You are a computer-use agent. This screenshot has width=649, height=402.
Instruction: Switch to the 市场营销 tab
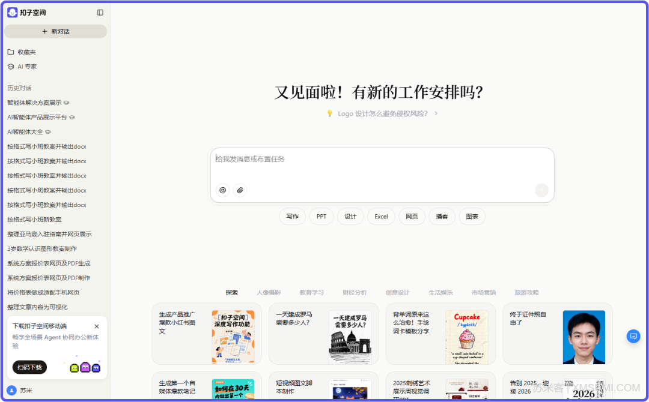pyautogui.click(x=484, y=293)
